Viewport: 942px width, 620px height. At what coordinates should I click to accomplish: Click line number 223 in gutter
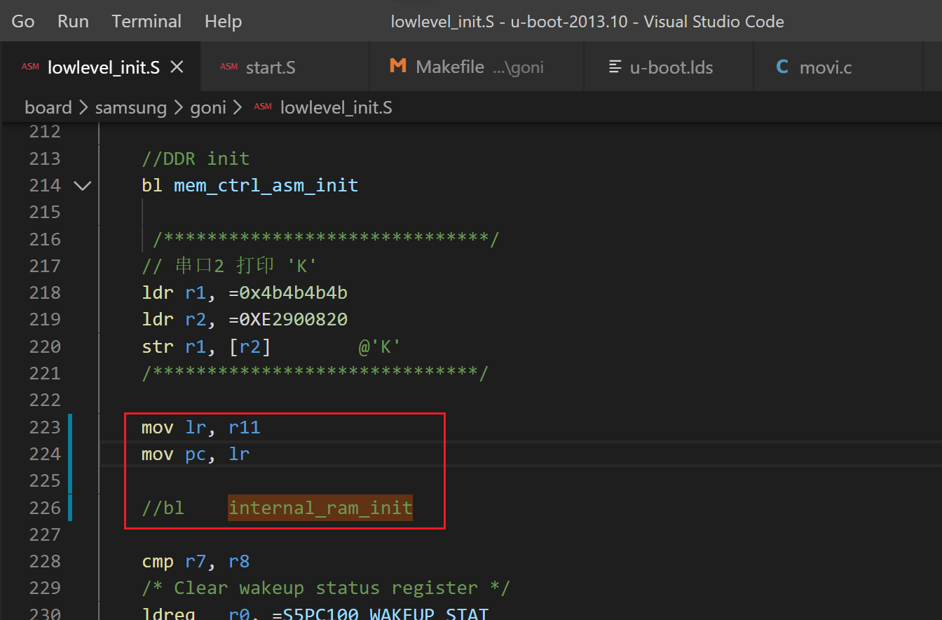coord(45,427)
